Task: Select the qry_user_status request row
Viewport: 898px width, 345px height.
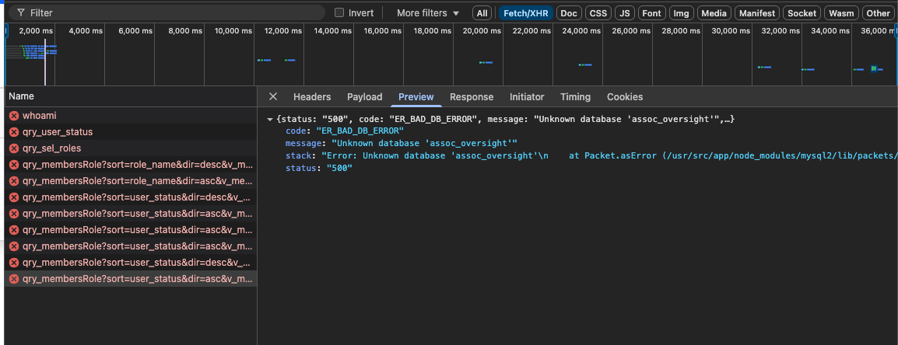Action: (131, 132)
